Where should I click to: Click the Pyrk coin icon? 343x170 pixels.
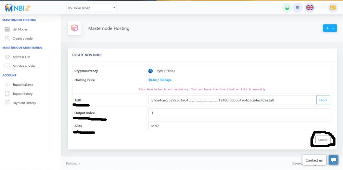(x=151, y=71)
